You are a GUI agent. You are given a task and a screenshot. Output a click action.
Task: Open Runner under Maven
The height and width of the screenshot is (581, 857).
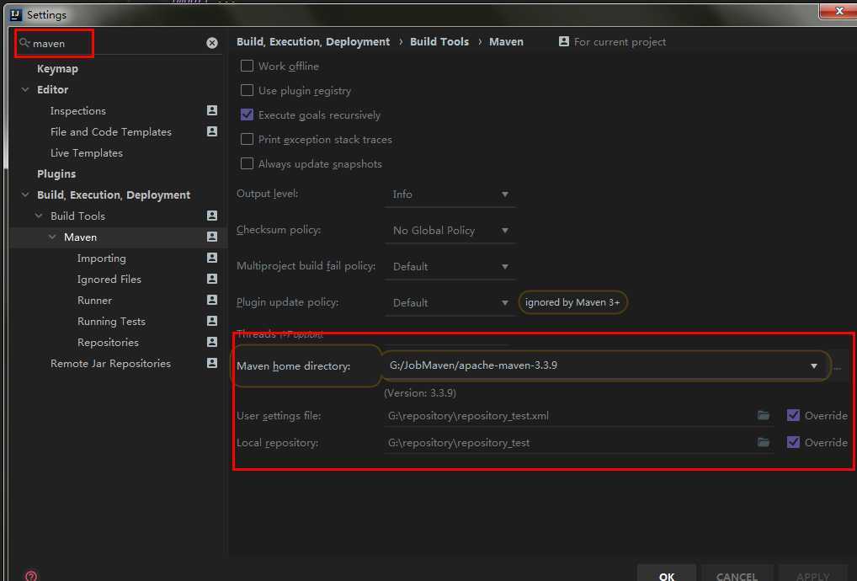click(94, 300)
